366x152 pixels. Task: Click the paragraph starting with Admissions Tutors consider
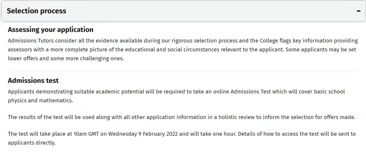click(x=183, y=50)
